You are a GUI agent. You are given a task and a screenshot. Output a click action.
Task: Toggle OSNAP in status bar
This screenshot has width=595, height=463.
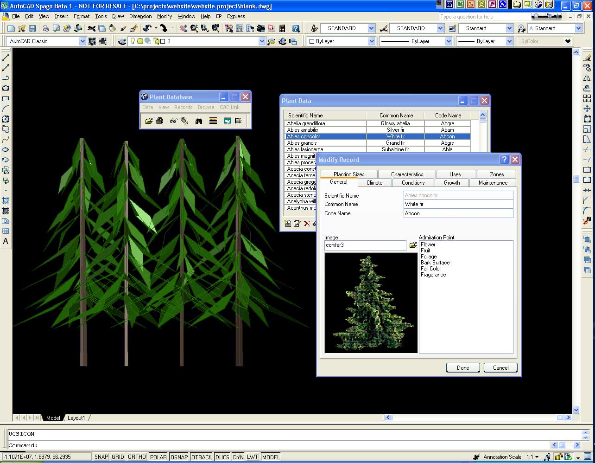(179, 457)
